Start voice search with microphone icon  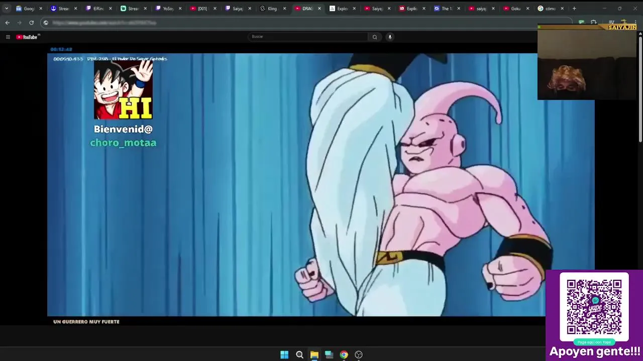(x=390, y=37)
